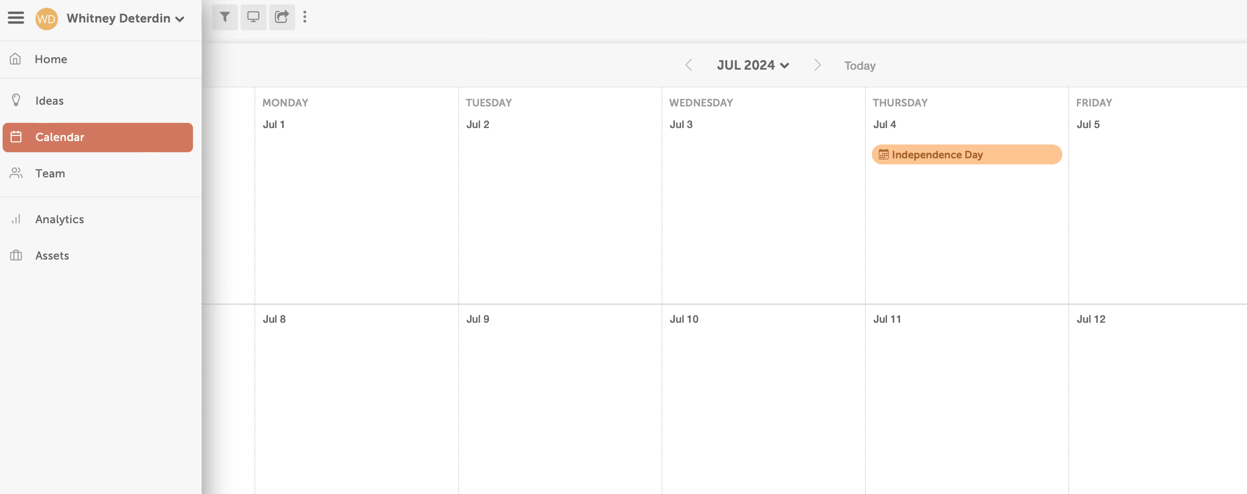Click the share/export icon
The image size is (1247, 494).
tap(282, 16)
